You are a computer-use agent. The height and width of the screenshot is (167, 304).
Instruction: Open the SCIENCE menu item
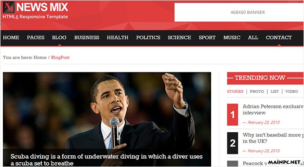pyautogui.click(x=179, y=38)
